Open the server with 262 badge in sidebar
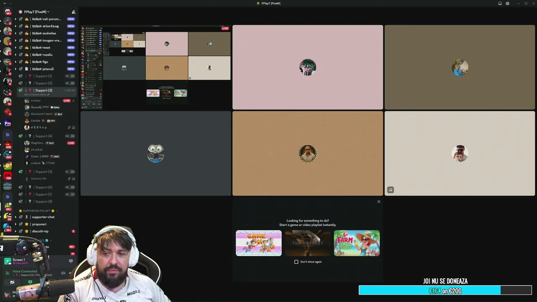This screenshot has height=302, width=537. (8, 155)
